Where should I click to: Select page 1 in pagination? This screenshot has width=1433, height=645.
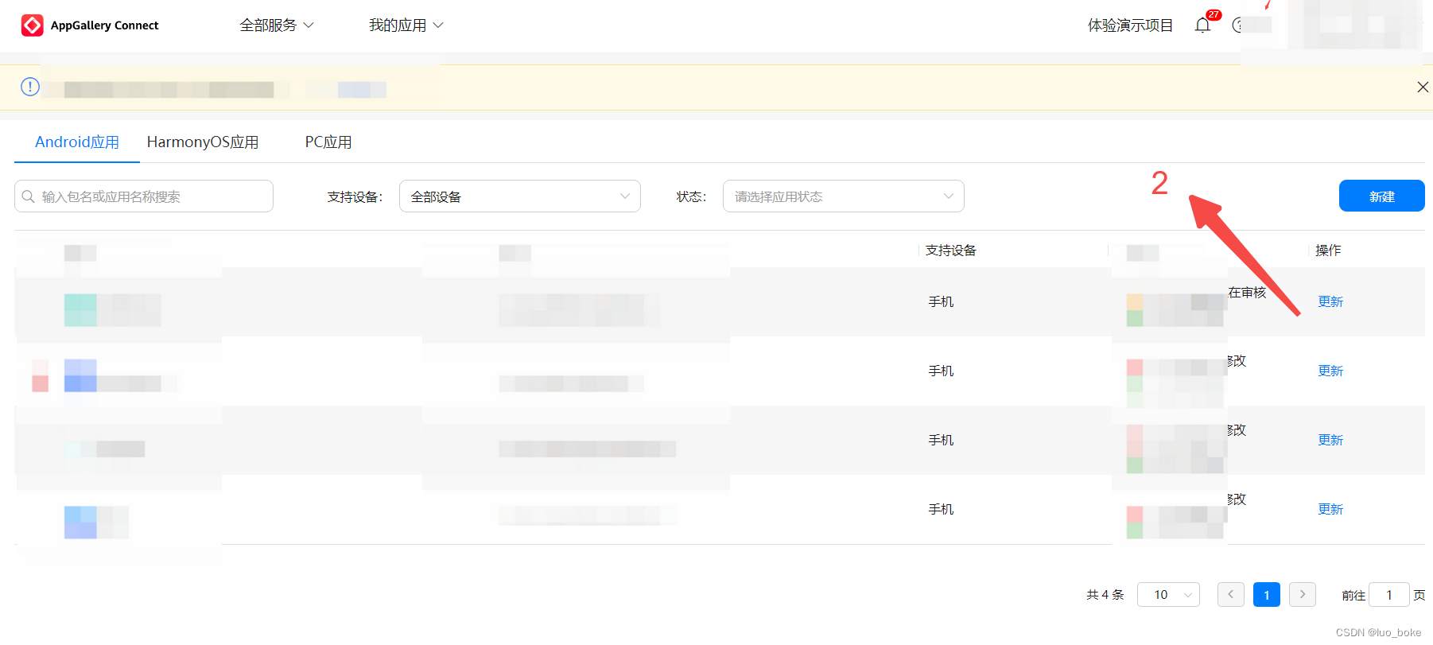1267,595
